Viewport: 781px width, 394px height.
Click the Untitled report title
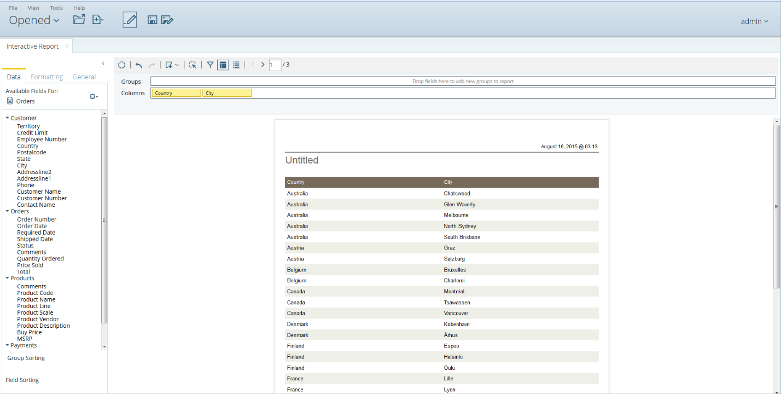click(302, 160)
